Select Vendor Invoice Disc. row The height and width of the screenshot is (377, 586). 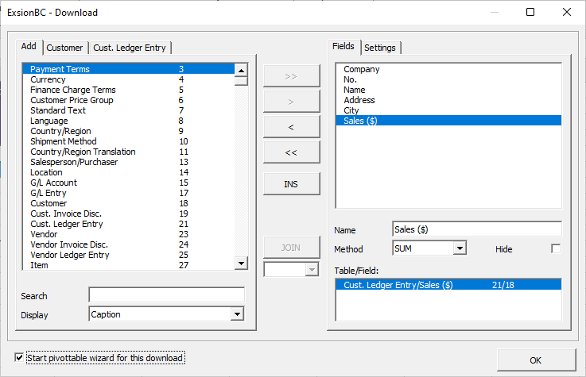click(129, 244)
